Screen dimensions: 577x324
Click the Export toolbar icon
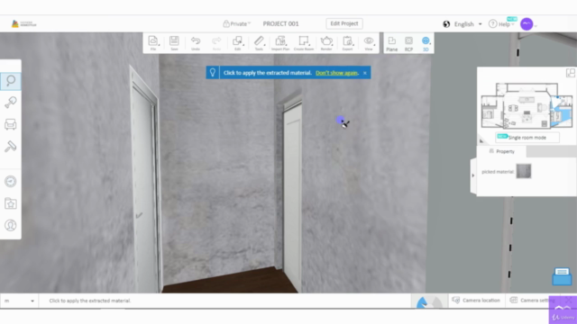coord(347,43)
